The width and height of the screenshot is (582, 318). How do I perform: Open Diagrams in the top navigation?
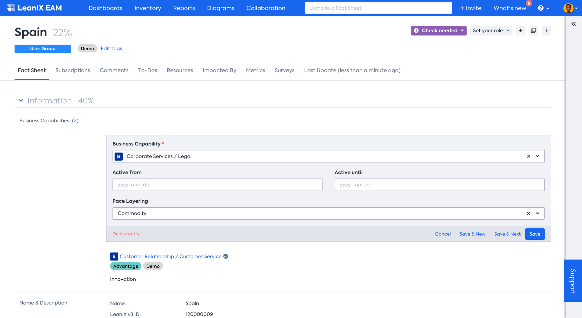(x=221, y=8)
